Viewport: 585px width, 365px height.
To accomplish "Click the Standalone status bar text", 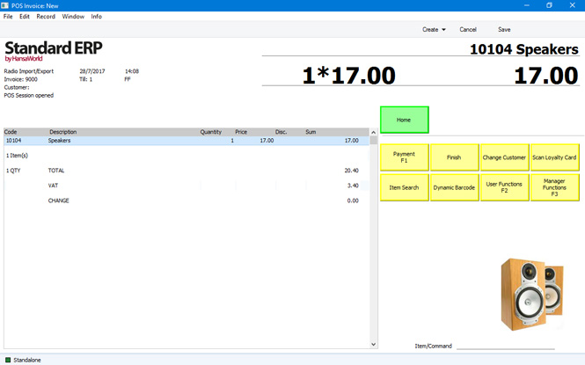I will [x=27, y=360].
